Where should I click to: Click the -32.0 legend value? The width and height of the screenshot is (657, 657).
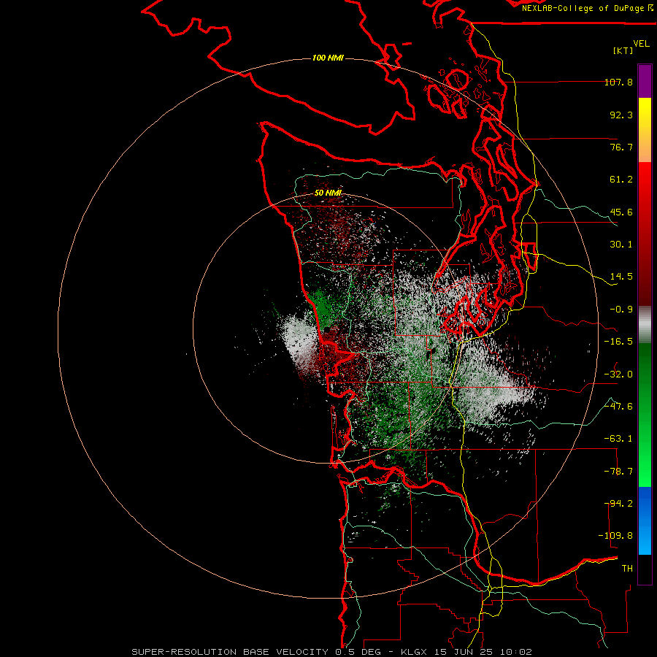tap(618, 374)
